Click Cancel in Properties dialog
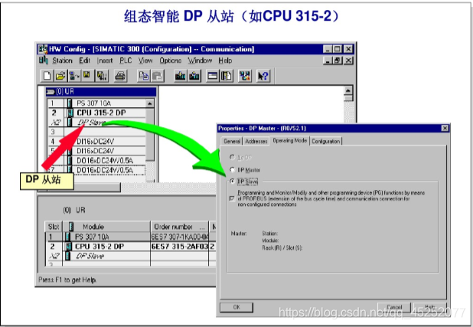This screenshot has width=473, height=327. [x=394, y=307]
